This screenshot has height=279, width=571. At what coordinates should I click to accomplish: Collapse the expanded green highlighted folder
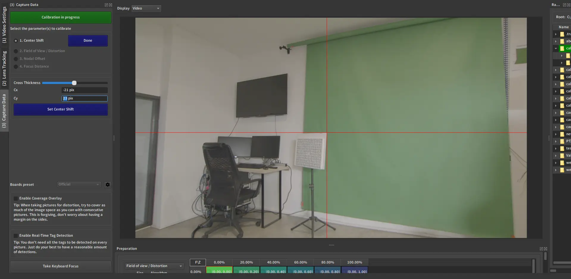point(556,49)
